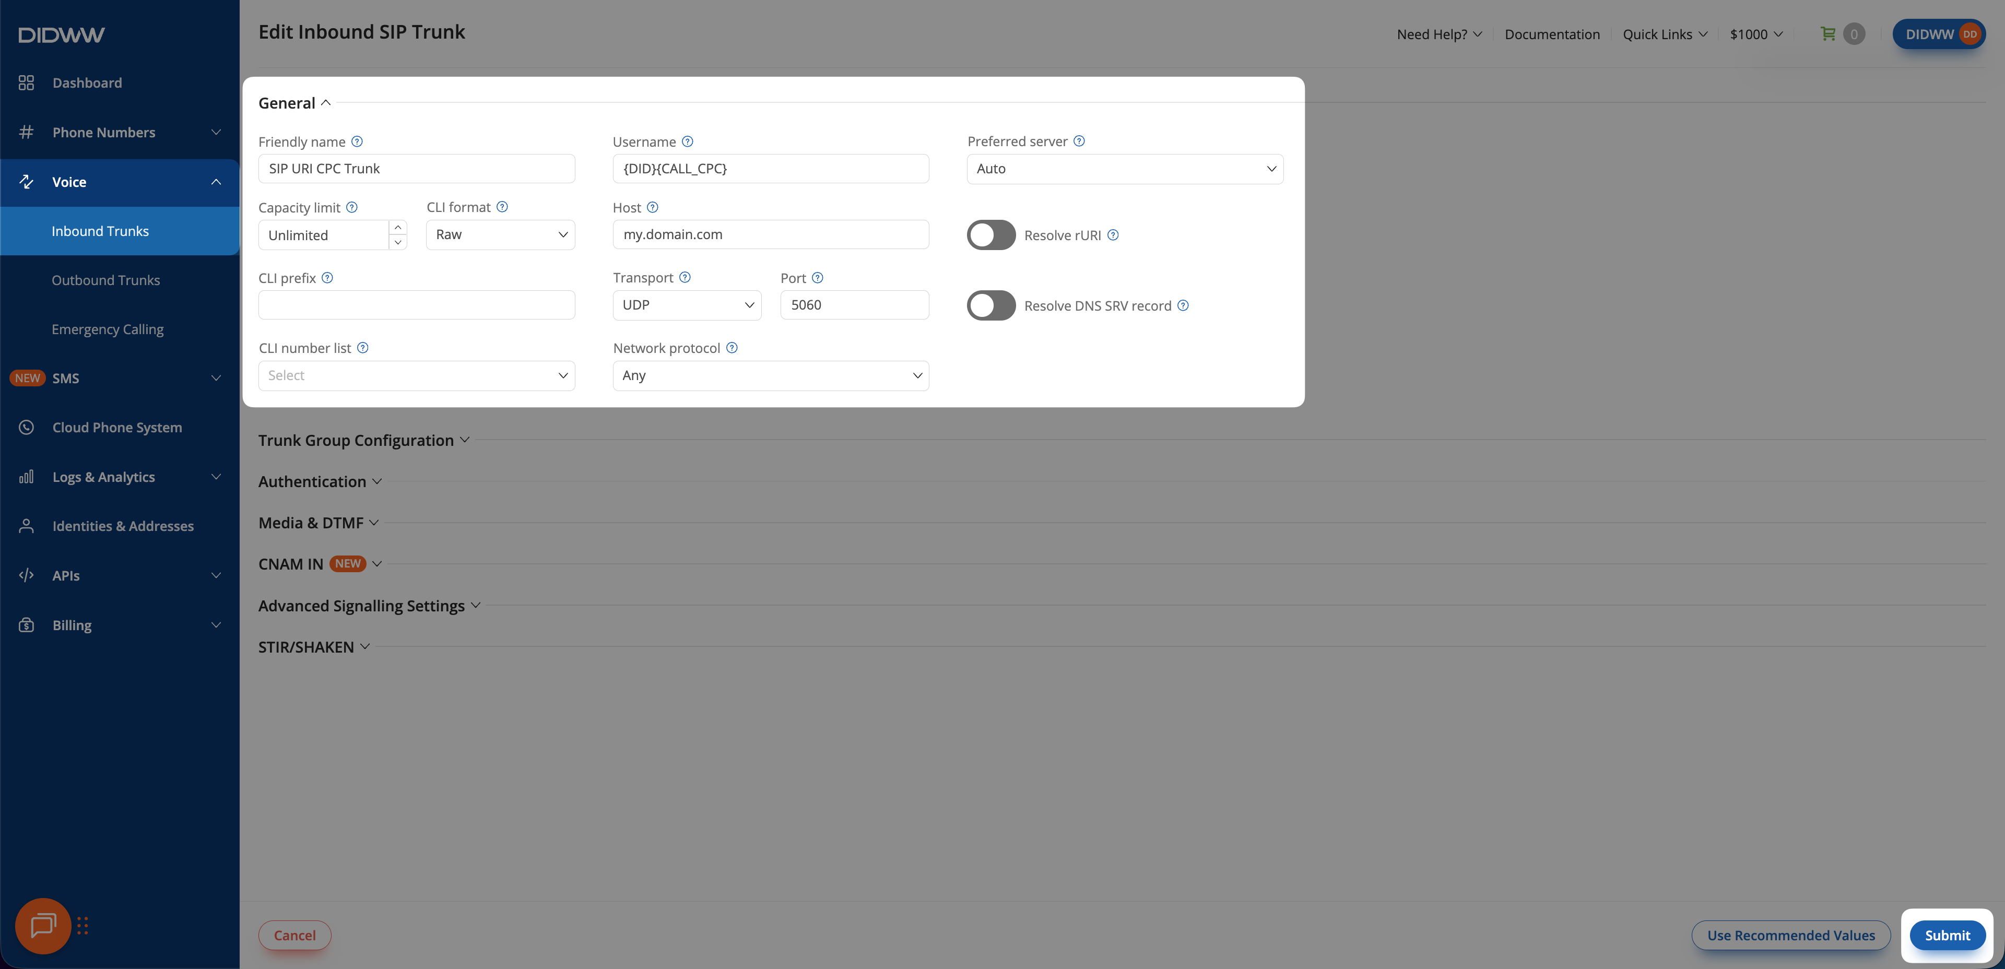The image size is (2005, 969).
Task: Open the Transport UDP dropdown
Action: pyautogui.click(x=687, y=305)
